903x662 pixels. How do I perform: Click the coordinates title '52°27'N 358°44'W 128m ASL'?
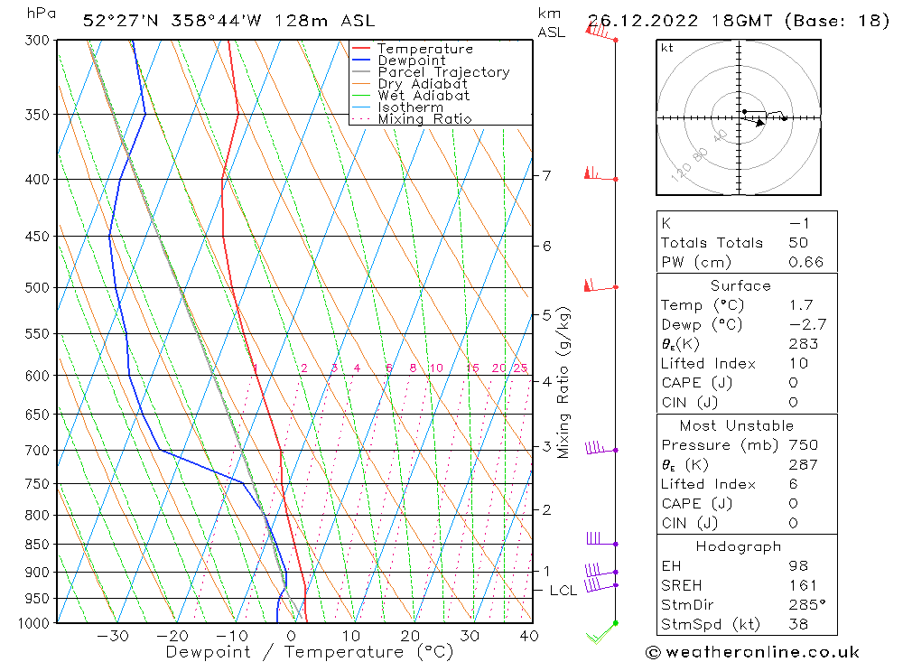click(x=228, y=21)
